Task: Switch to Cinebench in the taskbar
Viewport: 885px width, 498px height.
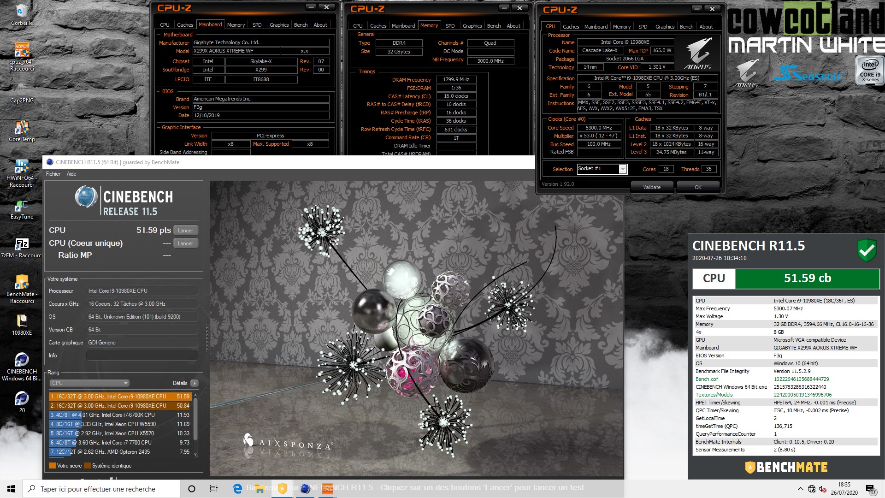Action: [305, 489]
